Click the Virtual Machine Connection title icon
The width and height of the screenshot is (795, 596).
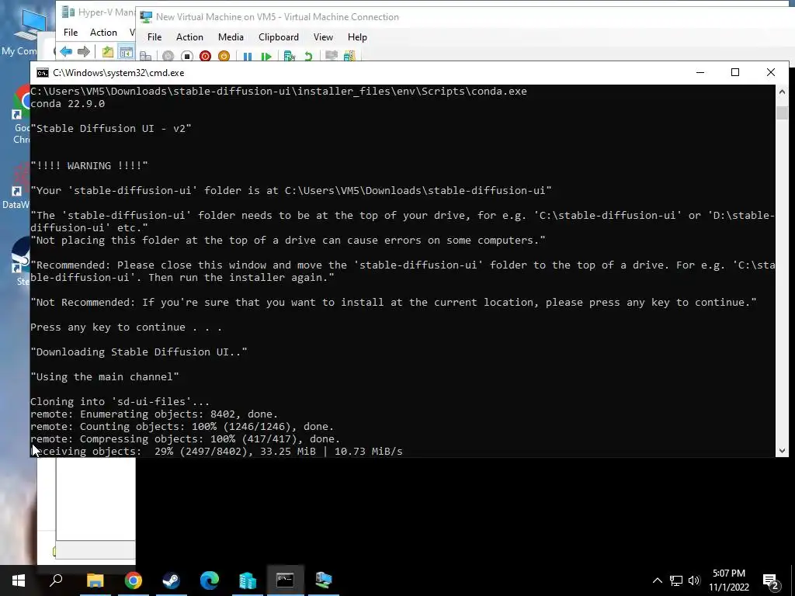coord(146,17)
